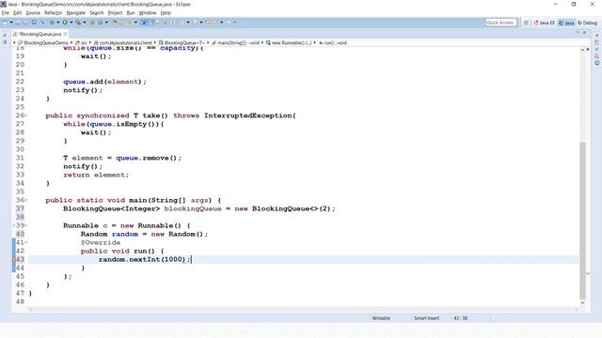Click the Run External Tools icon
This screenshot has width=602, height=338.
point(78,23)
